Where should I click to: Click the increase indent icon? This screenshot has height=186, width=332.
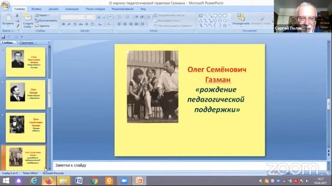tap(142, 17)
